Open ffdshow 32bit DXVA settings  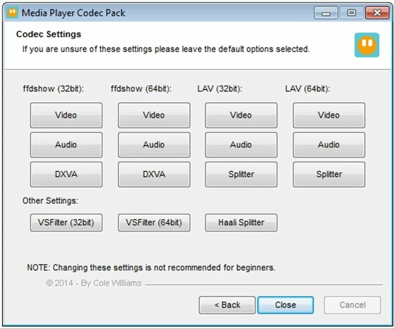pyautogui.click(x=66, y=174)
